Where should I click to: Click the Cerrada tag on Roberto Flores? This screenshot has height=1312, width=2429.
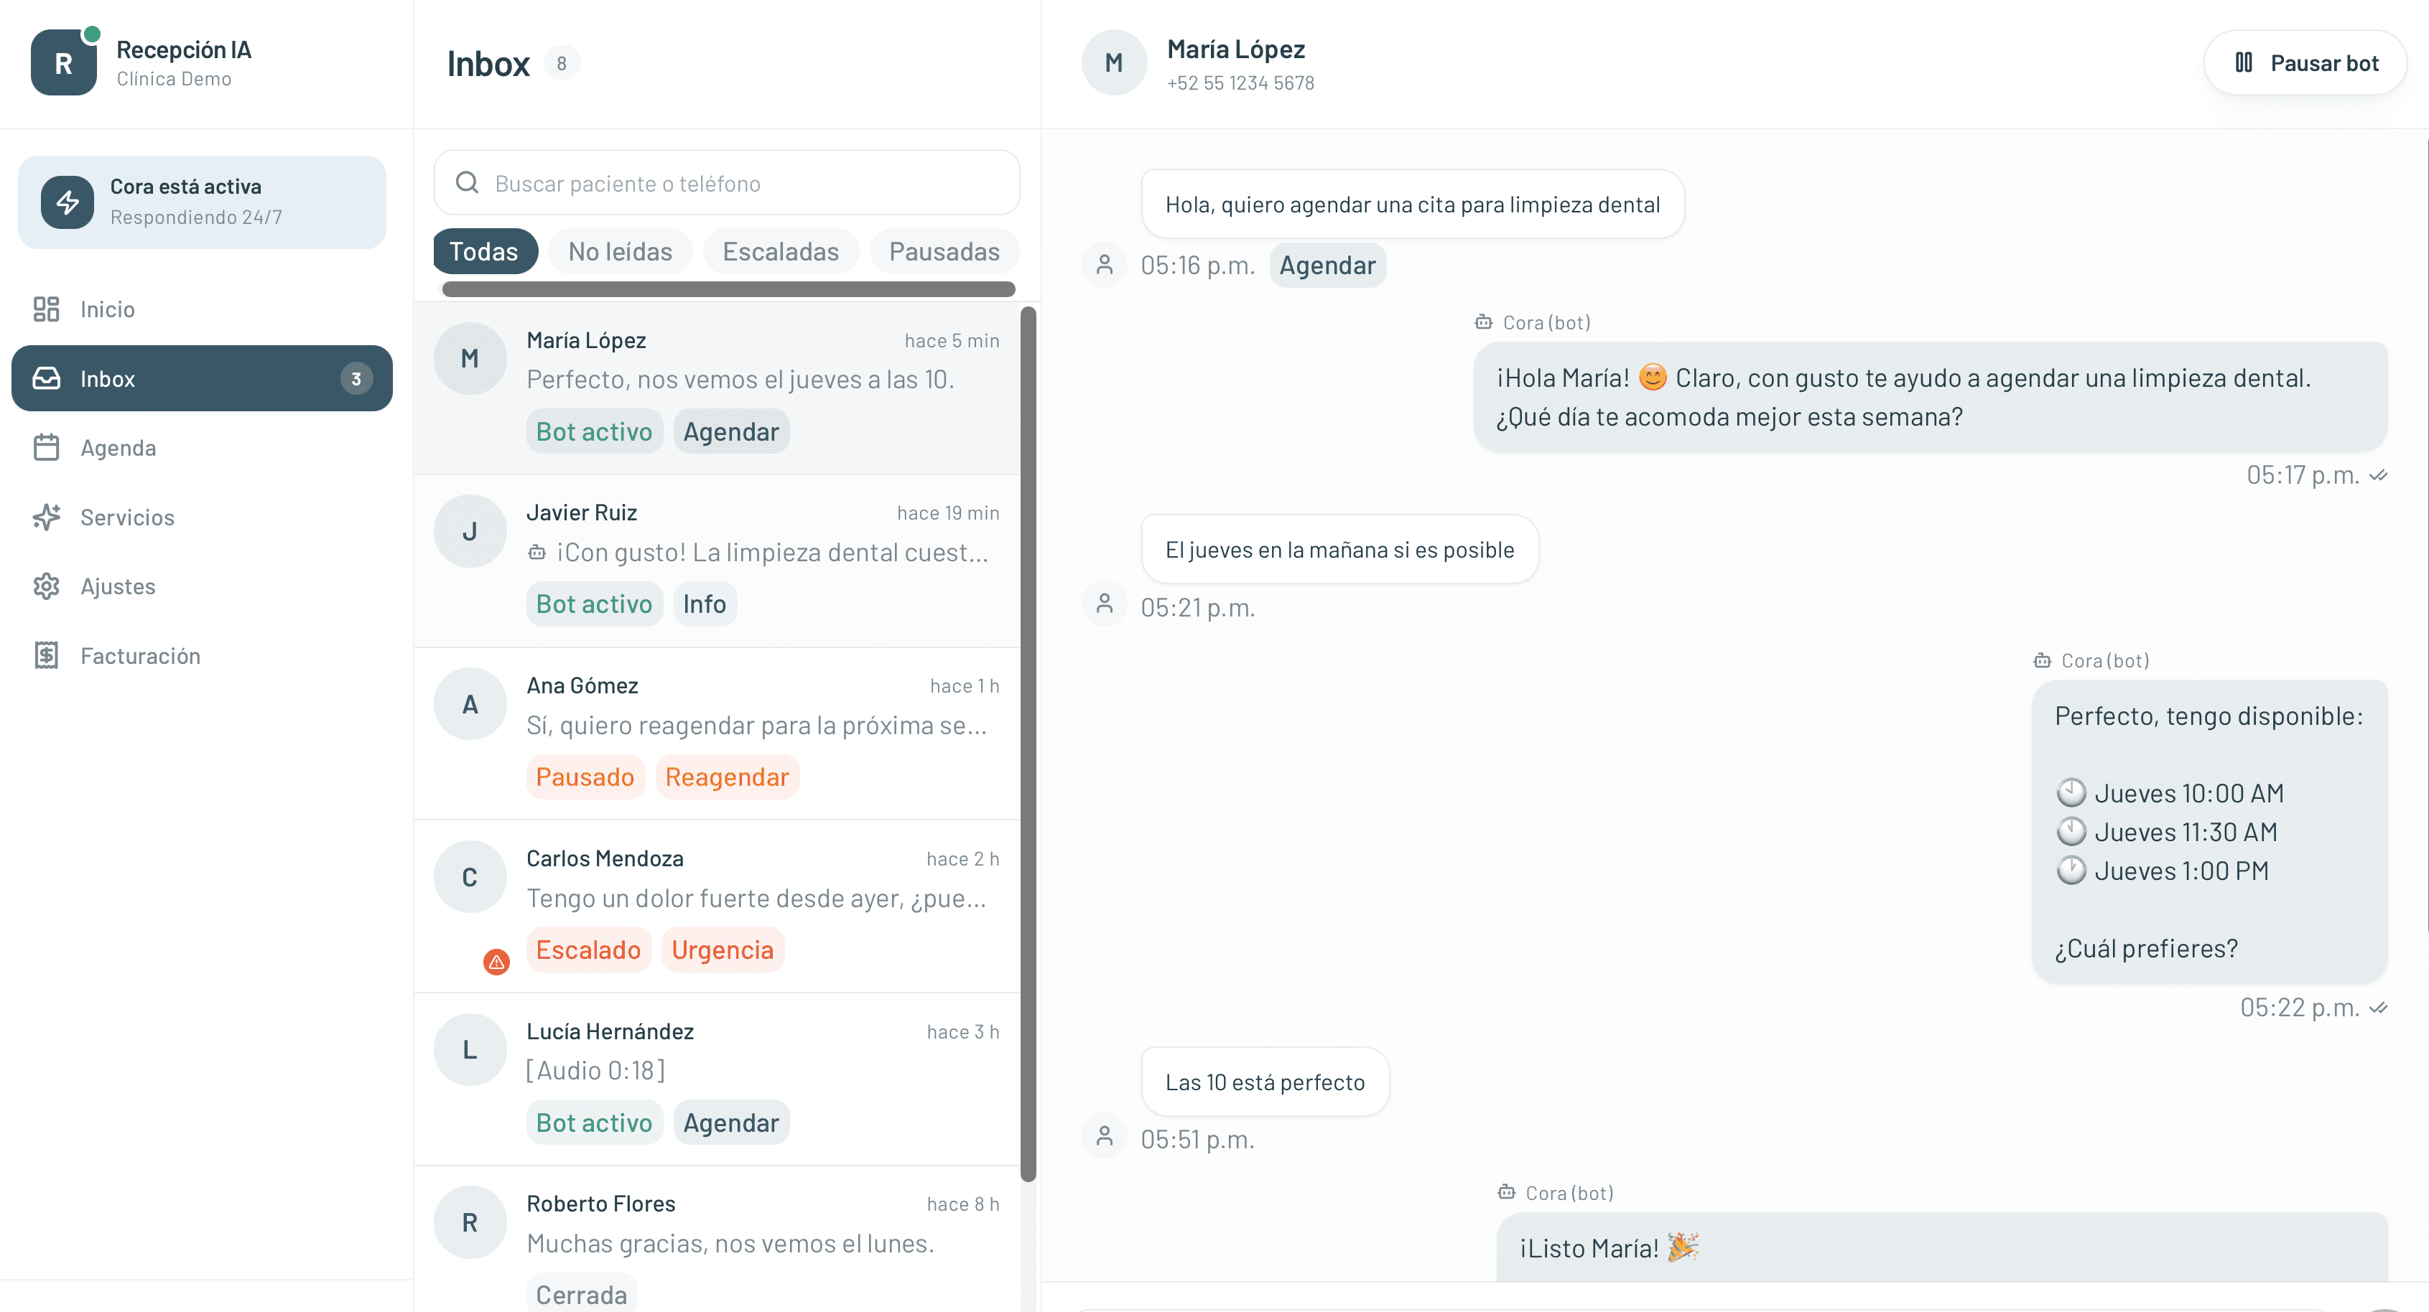[x=581, y=1294]
